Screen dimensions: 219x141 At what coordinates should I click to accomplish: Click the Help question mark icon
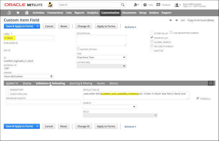145,5
